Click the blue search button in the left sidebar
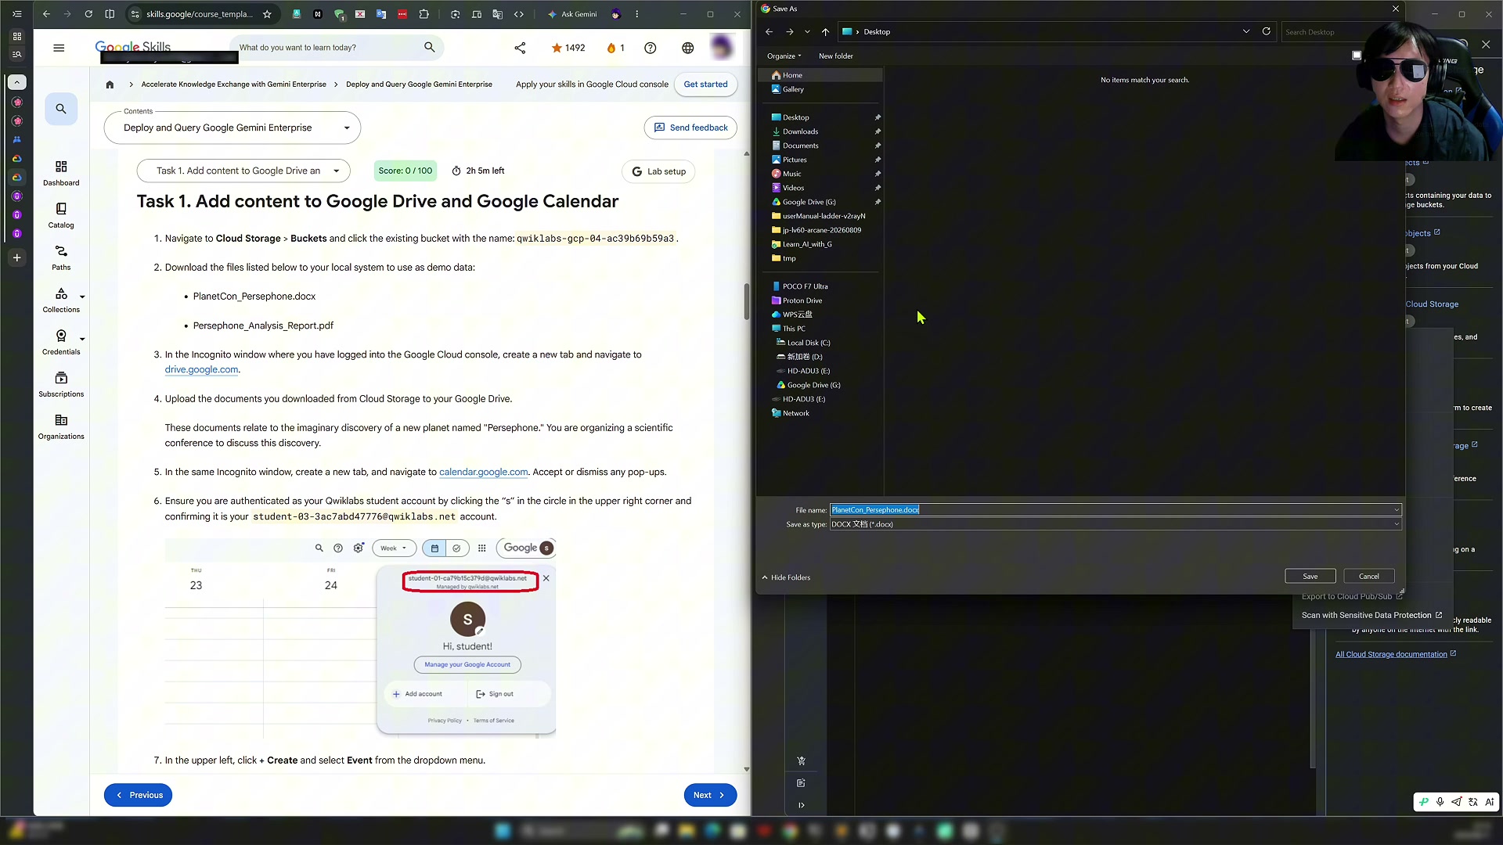The width and height of the screenshot is (1503, 845). point(61,109)
